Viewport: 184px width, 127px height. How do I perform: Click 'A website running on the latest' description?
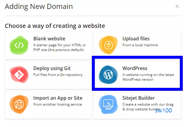coord(148,77)
